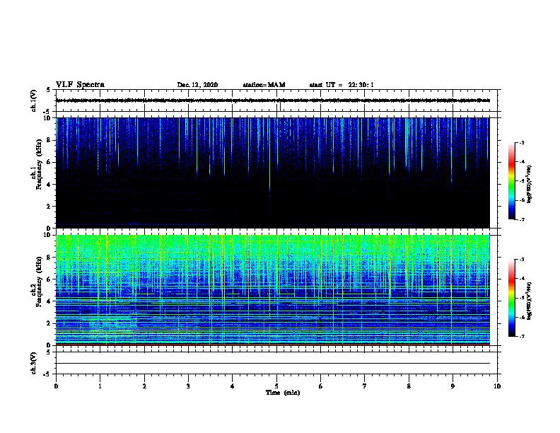Click the "0" tick on the time axis
Viewport: 560px width, 433px height.
coord(56,386)
